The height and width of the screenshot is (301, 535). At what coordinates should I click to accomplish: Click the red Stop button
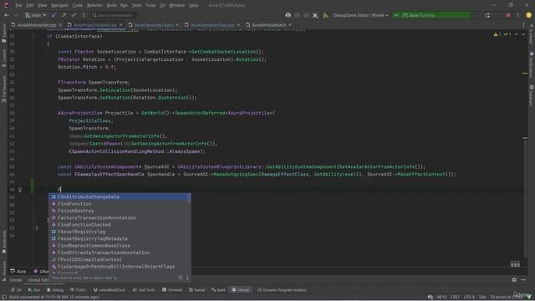508,15
